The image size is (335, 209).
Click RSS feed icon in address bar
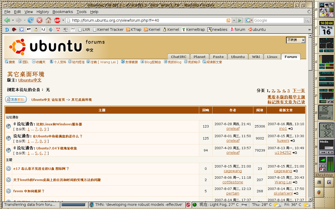click(228, 20)
